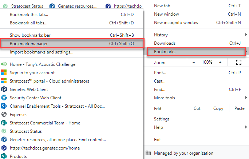The height and width of the screenshot is (159, 249).
Task: Click the SharePoint icon beside Products
Action: tap(4, 156)
